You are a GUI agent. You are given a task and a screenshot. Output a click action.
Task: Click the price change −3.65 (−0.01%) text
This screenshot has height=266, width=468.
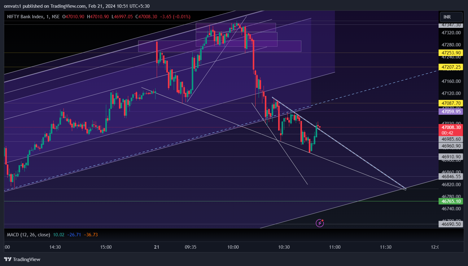coord(175,17)
